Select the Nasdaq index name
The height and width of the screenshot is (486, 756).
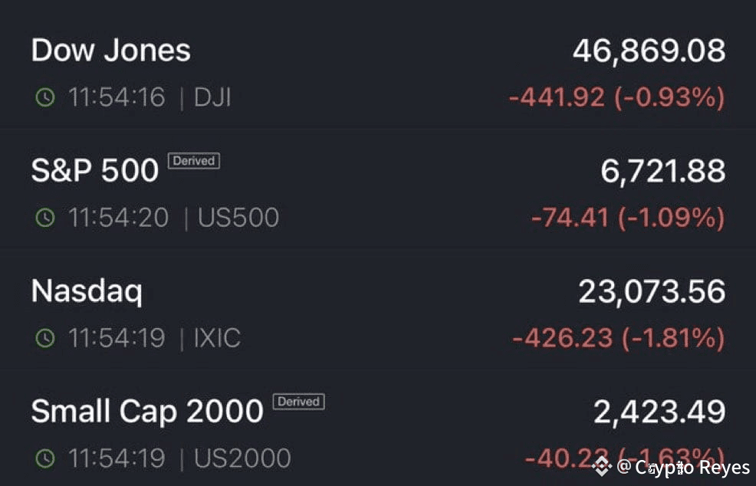coord(87,291)
